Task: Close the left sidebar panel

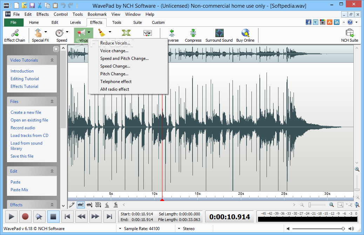Action: tap(56, 49)
